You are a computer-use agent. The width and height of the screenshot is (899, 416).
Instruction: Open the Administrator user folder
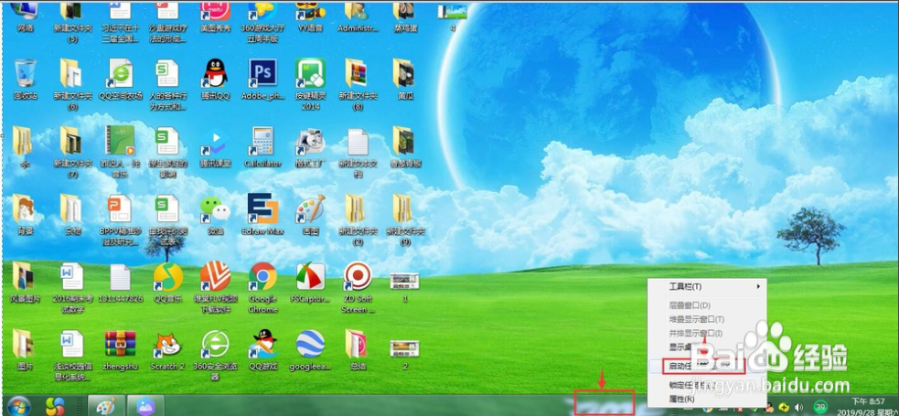(359, 17)
